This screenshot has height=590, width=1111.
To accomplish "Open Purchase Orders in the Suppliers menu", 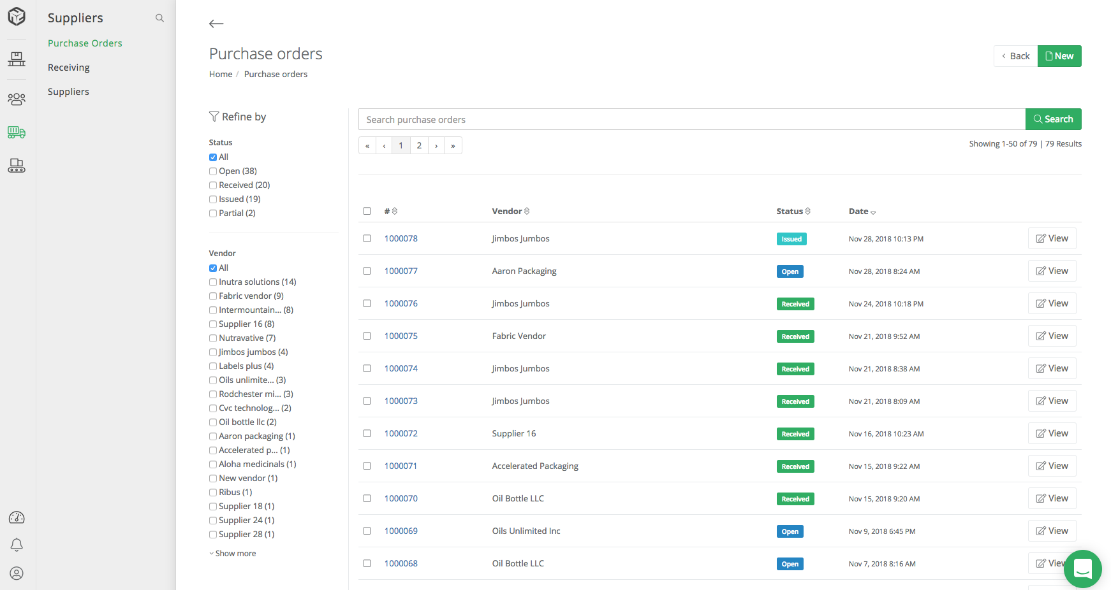I will pos(85,43).
